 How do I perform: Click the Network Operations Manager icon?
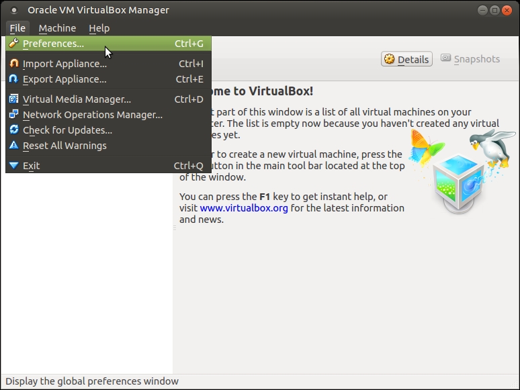click(x=13, y=114)
